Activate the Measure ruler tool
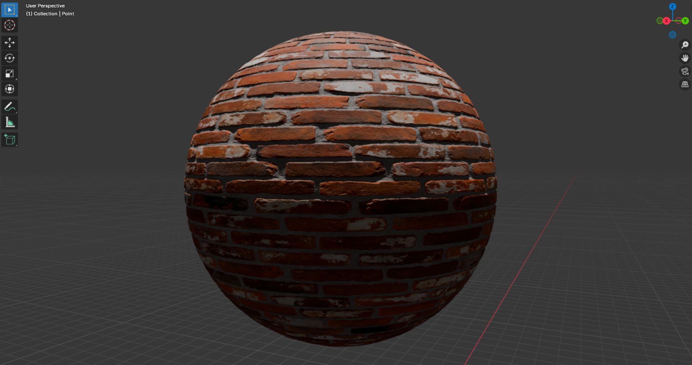 [x=9, y=122]
